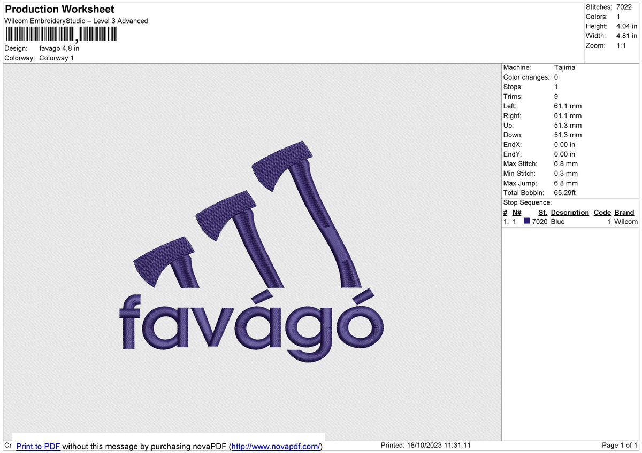642x453 pixels.
Task: Click the 'Stop Sequence:' label
Action: 528,202
